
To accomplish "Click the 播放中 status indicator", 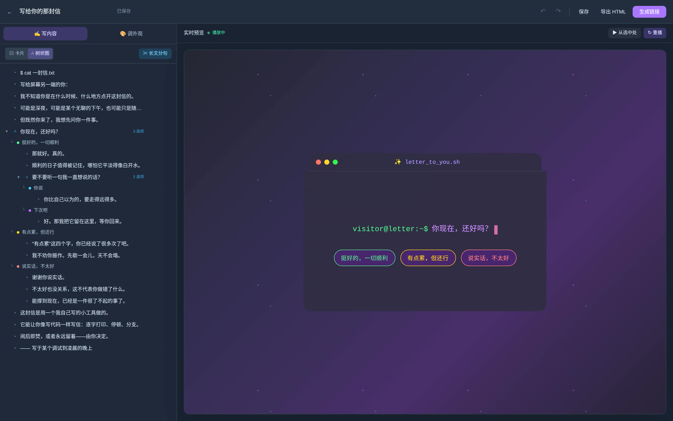I will pyautogui.click(x=216, y=33).
